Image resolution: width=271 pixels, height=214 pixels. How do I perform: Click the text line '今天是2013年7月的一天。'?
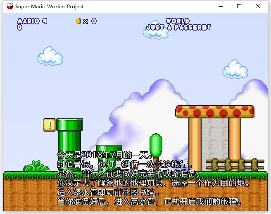click(x=105, y=155)
